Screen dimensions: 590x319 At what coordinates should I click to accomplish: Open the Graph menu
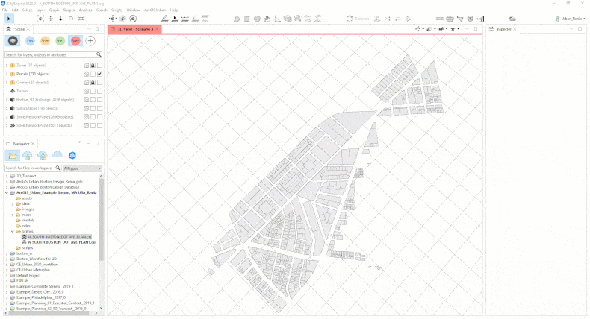point(55,10)
